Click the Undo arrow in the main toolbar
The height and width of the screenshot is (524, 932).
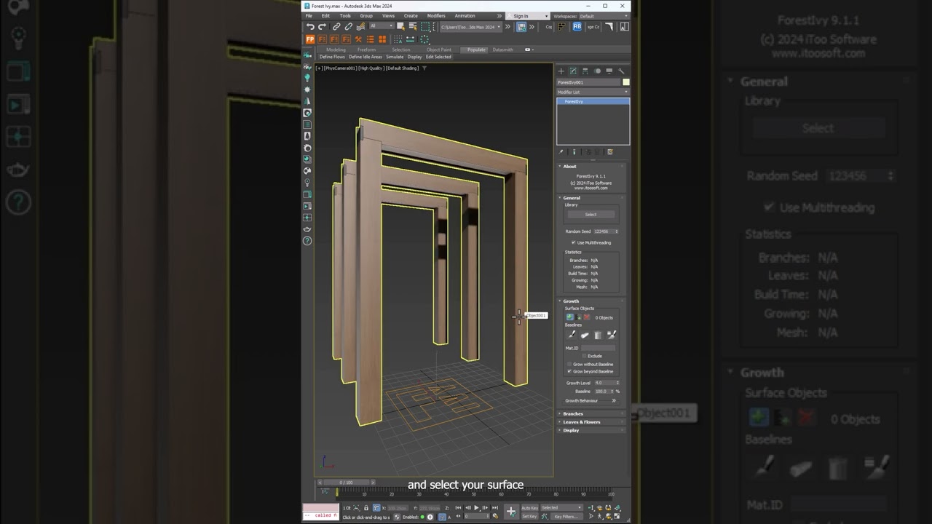click(311, 27)
